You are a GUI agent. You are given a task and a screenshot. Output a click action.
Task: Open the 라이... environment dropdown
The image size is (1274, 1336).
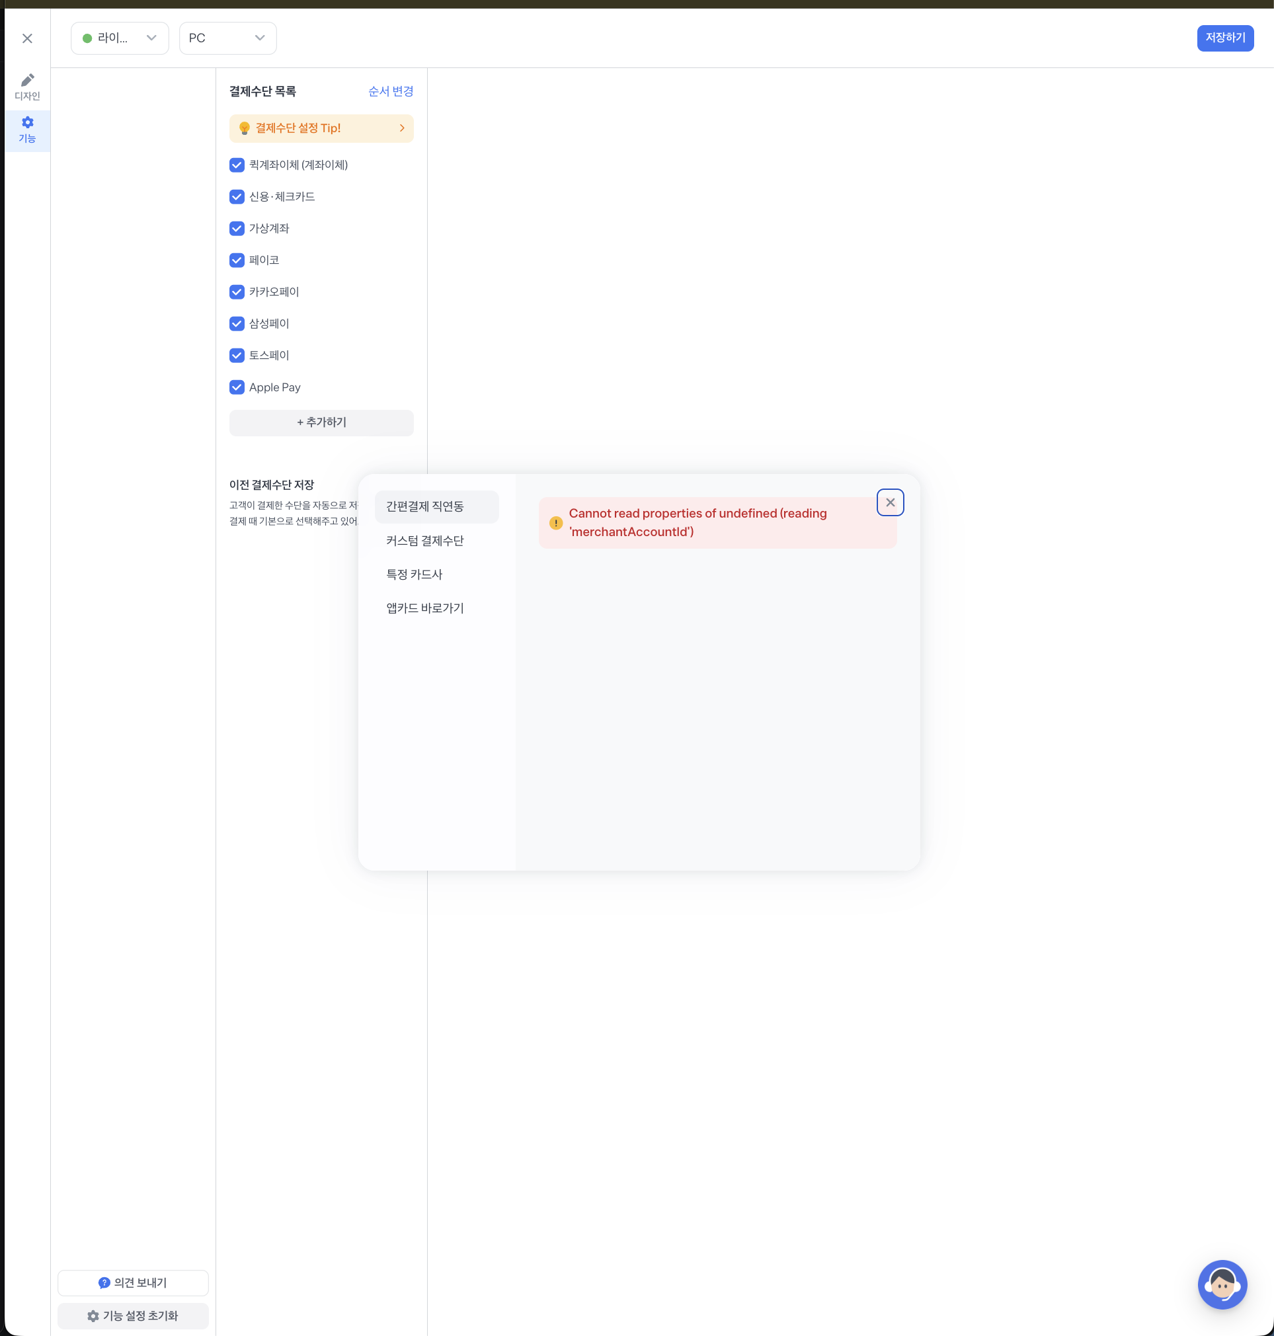[120, 38]
